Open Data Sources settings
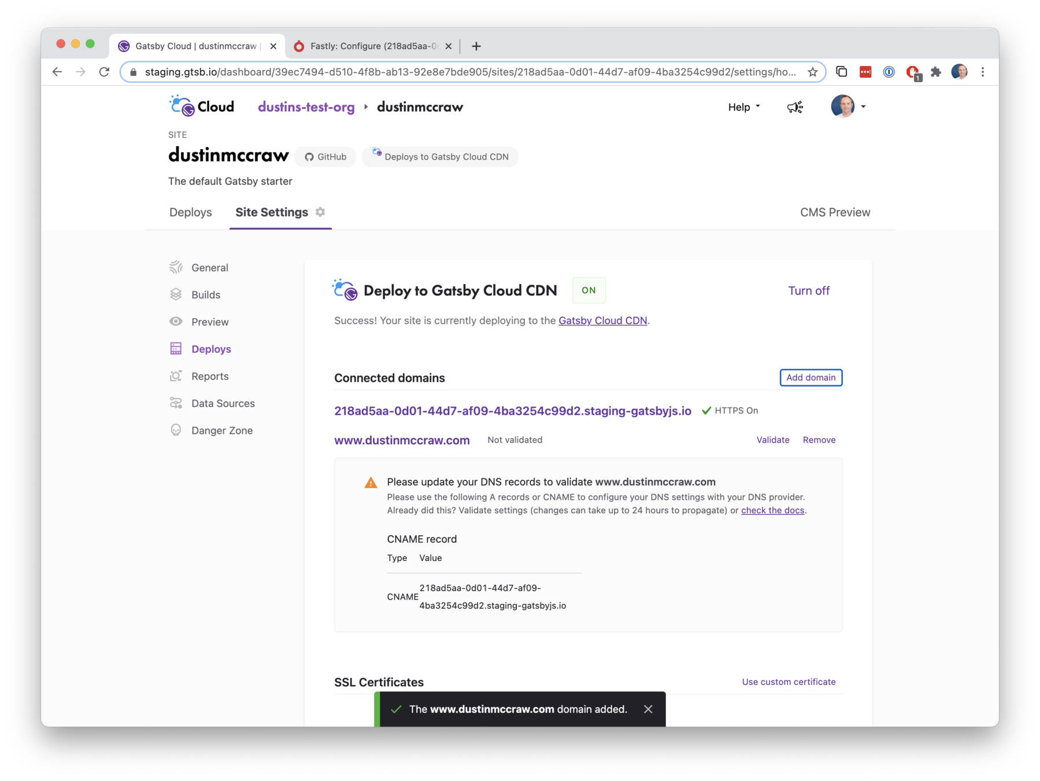This screenshot has width=1040, height=781. pos(223,403)
